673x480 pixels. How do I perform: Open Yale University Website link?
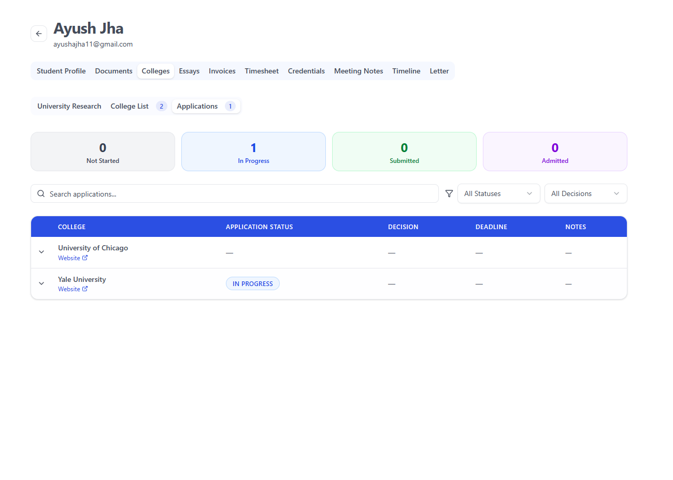tap(73, 289)
